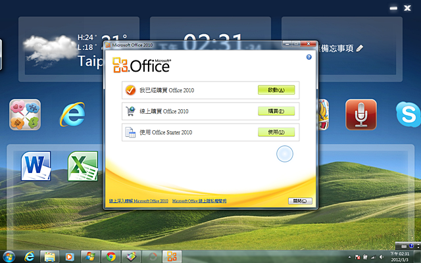421x263 pixels.
Task: Edit the 備忘事項 memo with the pencil icon
Action: pos(360,48)
